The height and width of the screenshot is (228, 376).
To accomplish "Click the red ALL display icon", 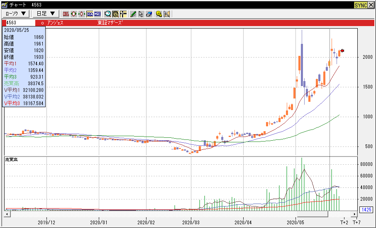I will [x=66, y=14].
